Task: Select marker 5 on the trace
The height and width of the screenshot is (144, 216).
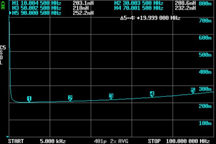Action: 193,90
